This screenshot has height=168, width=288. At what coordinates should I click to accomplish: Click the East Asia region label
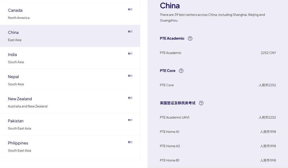click(x=15, y=40)
